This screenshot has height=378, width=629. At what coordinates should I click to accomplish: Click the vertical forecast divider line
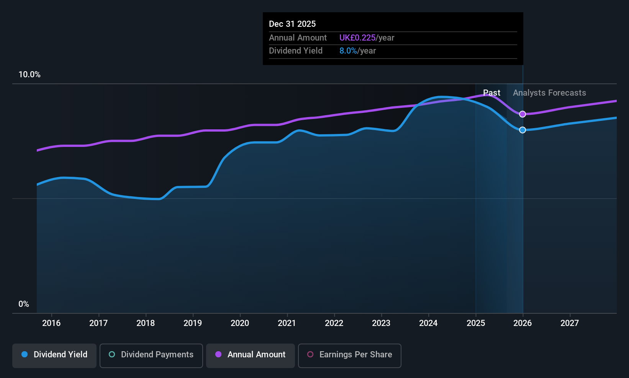tap(522, 191)
